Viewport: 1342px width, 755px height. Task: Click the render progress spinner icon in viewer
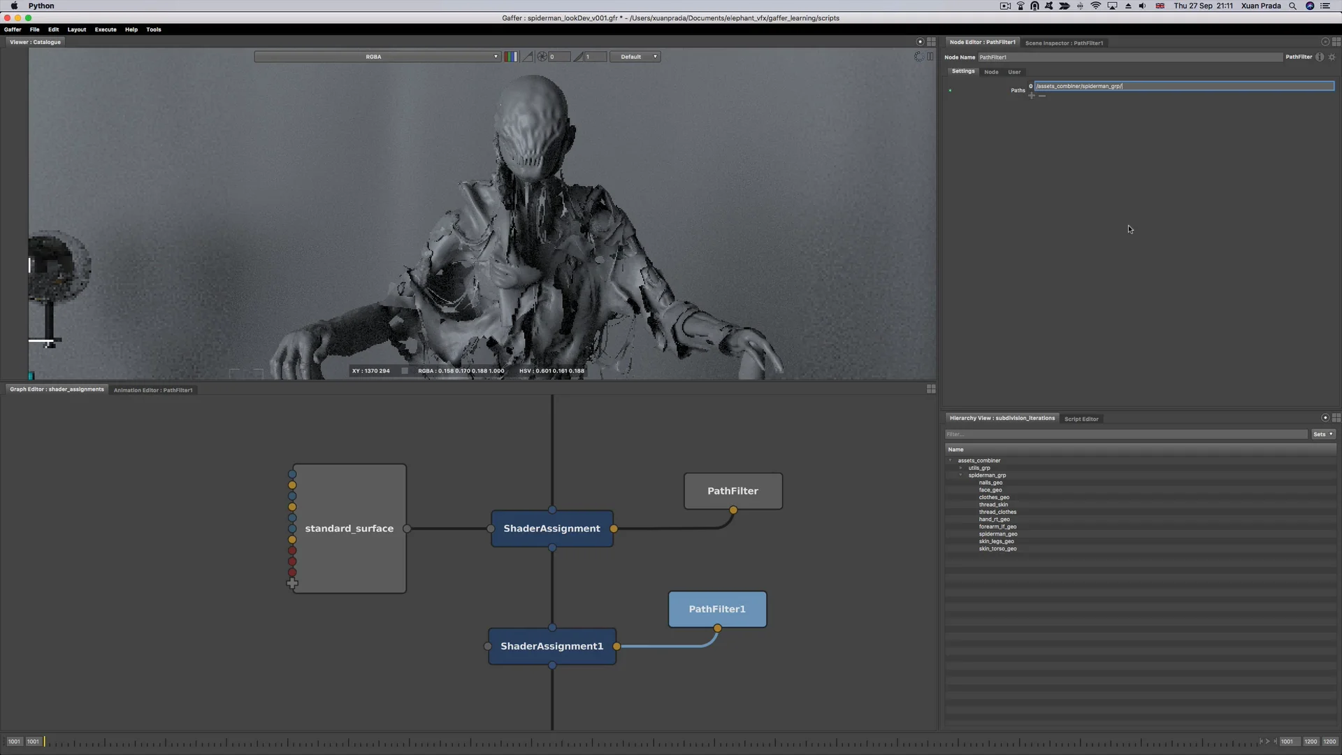click(x=918, y=57)
